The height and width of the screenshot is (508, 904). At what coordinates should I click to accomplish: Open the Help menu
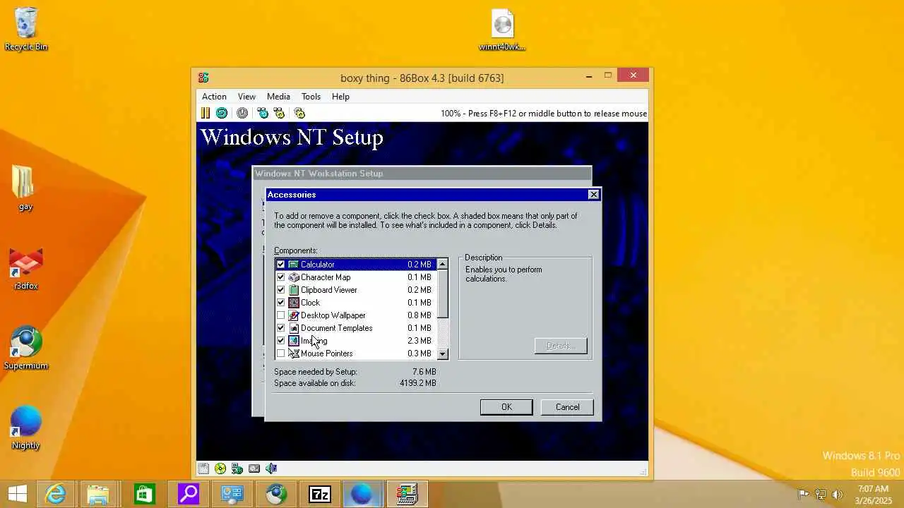coord(340,97)
